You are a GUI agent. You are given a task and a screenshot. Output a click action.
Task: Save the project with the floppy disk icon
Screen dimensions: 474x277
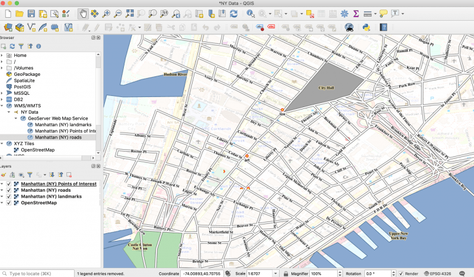pos(31,14)
